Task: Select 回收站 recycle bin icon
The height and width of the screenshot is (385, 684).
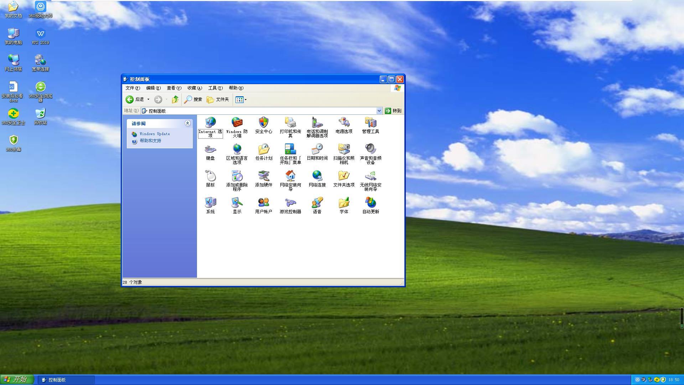Action: 41,117
